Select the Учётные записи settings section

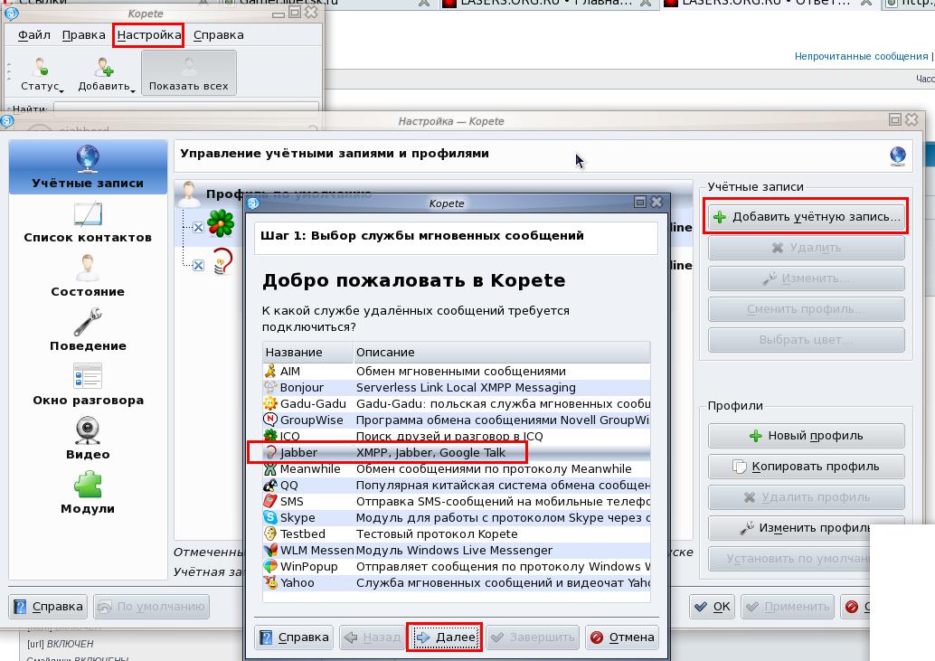pos(88,167)
